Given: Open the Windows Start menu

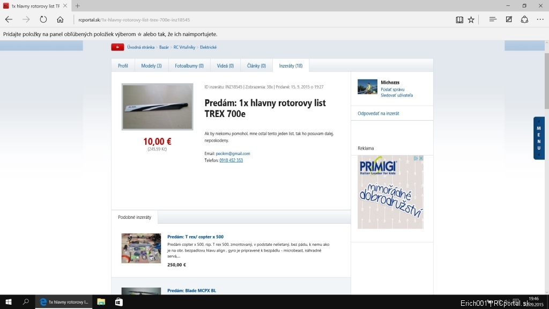Looking at the screenshot, I should tap(9, 302).
